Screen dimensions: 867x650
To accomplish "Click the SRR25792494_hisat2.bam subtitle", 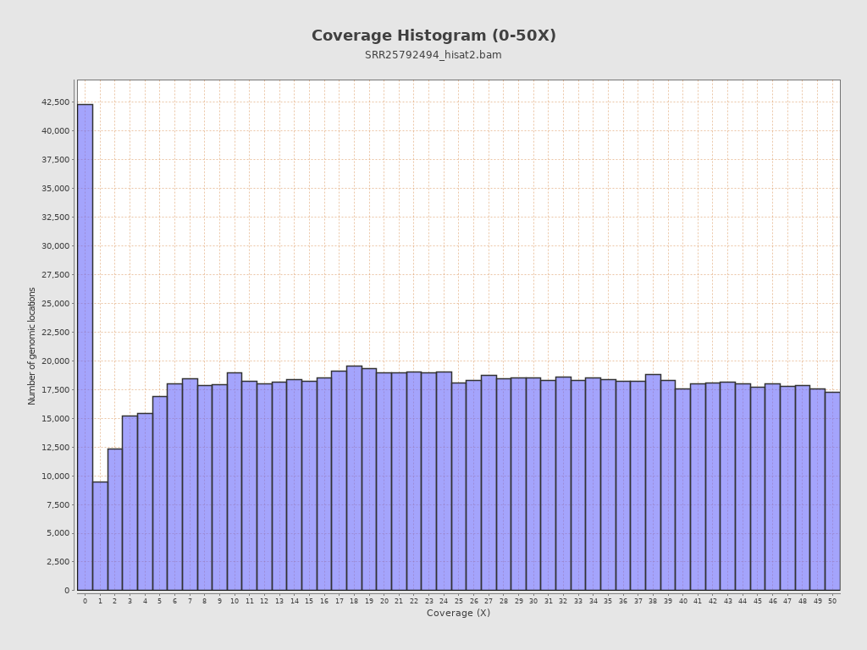I will tap(433, 55).
